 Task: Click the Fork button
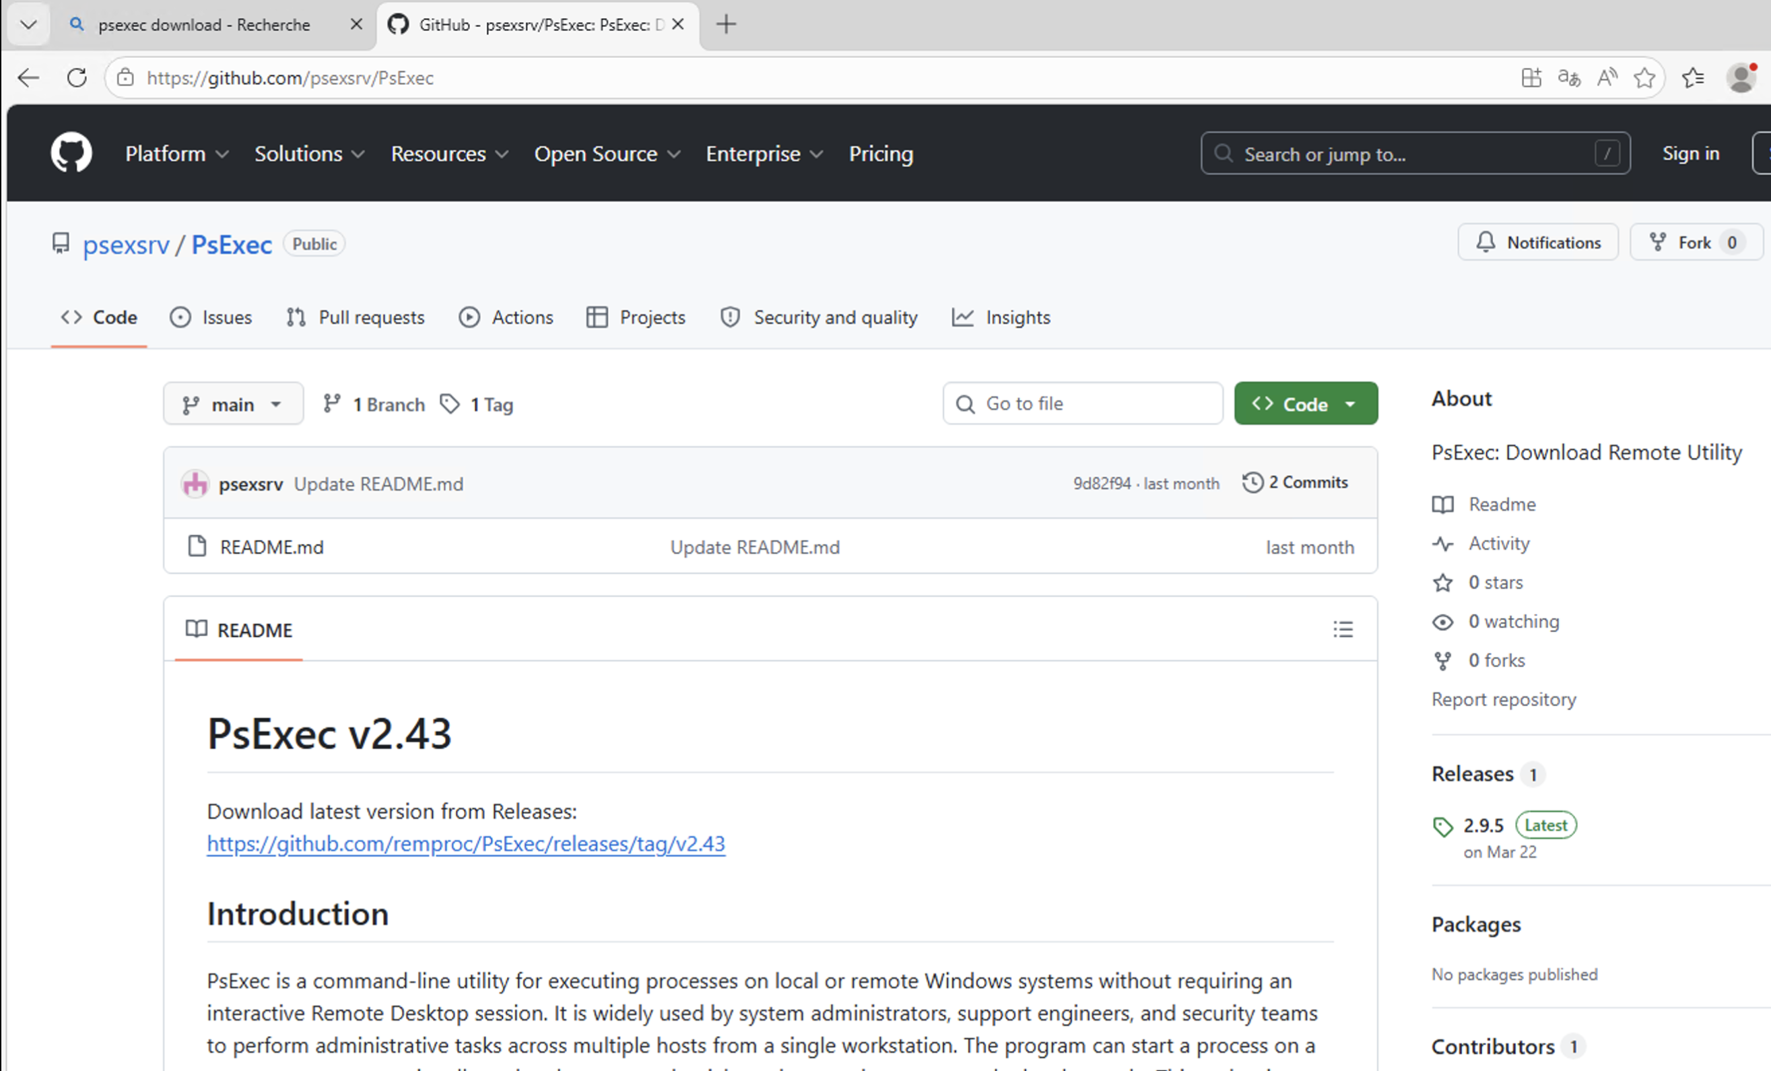(1696, 242)
